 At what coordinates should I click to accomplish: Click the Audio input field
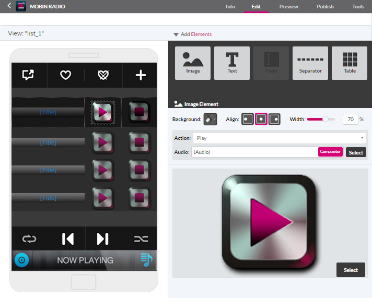254,152
